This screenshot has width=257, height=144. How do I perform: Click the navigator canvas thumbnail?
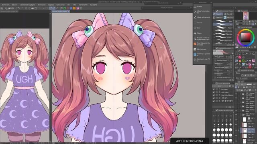pyautogui.click(x=245, y=16)
